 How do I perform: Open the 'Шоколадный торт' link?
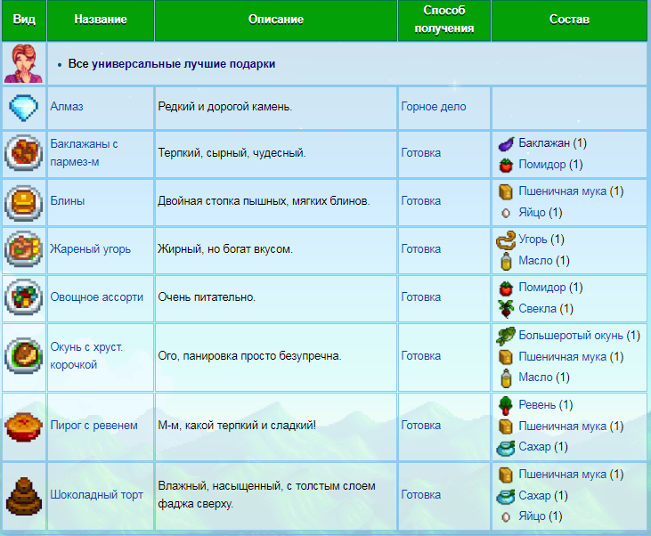point(96,495)
